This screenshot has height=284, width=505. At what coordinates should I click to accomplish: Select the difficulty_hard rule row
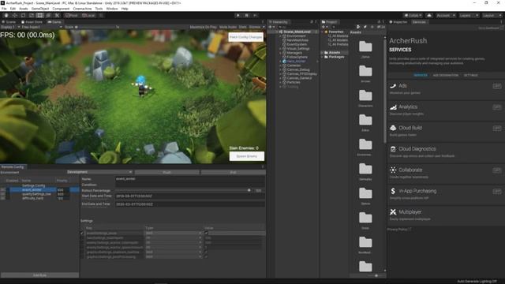coord(39,198)
